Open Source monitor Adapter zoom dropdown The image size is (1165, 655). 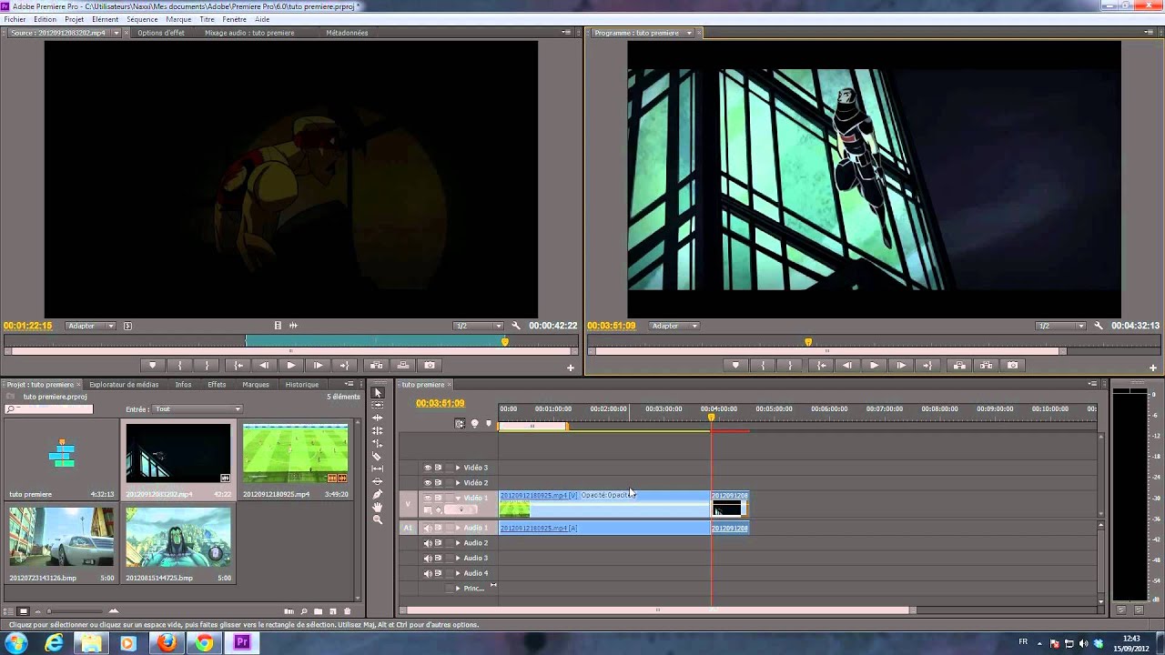click(91, 326)
